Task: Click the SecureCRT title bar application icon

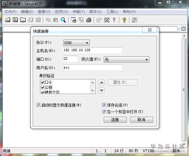Action: pyautogui.click(x=5, y=4)
